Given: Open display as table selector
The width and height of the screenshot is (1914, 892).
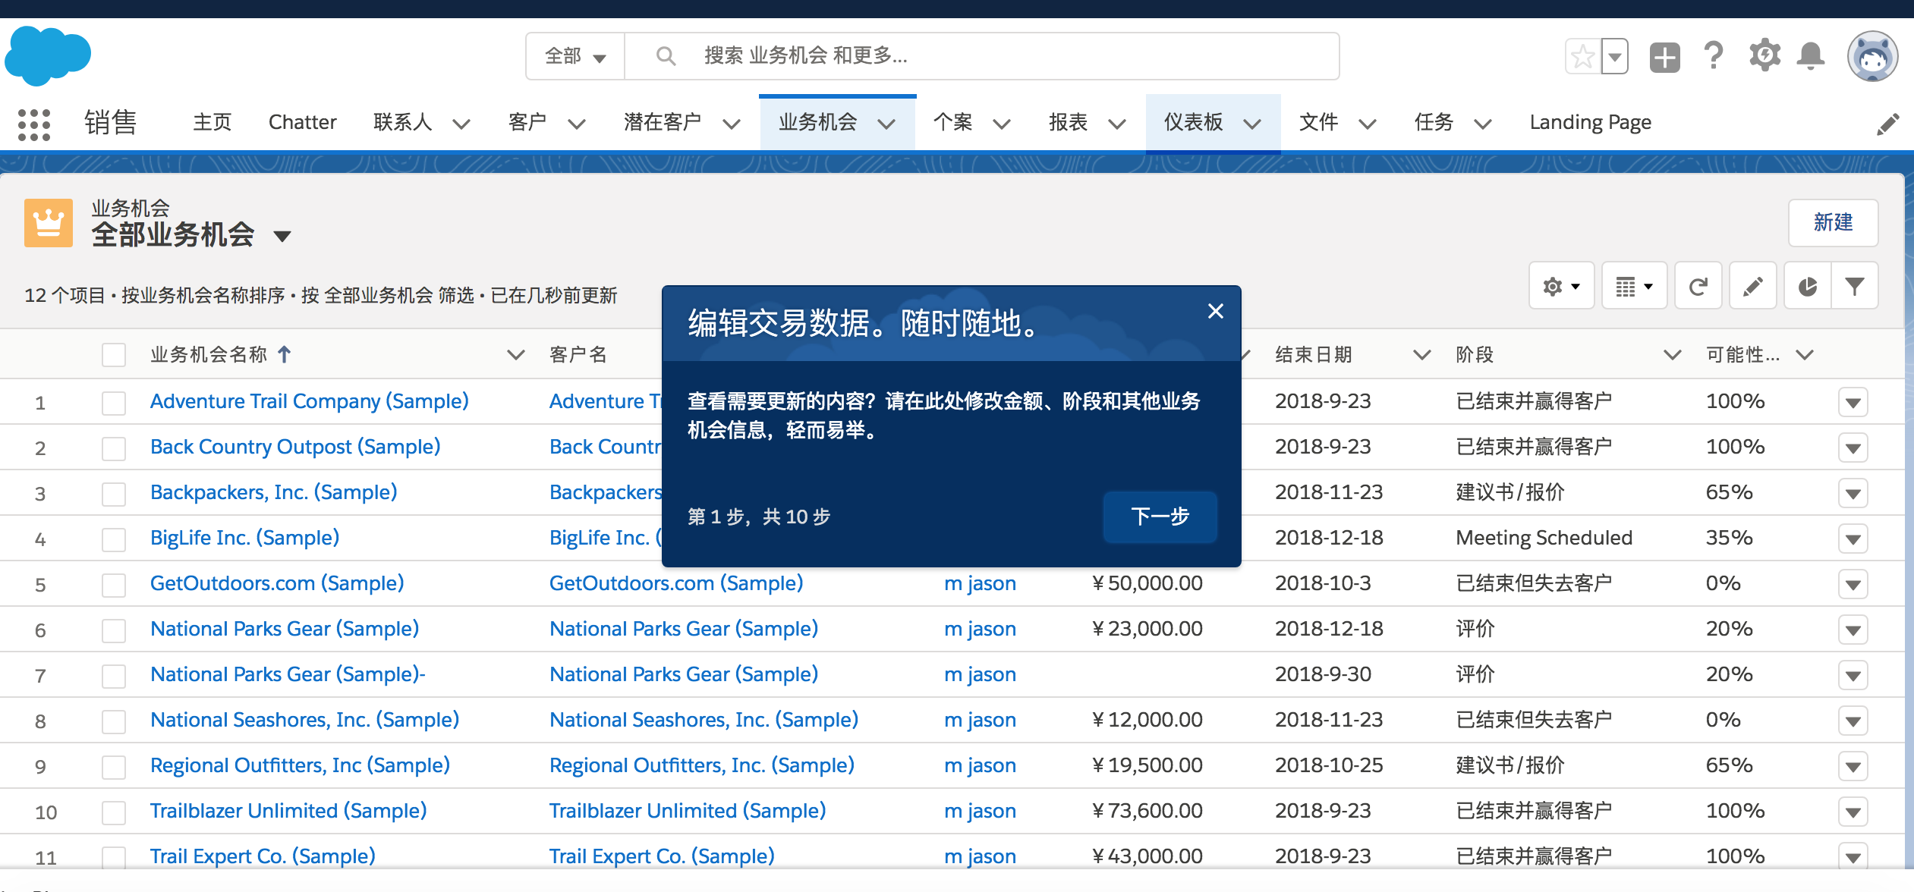Looking at the screenshot, I should 1634,286.
